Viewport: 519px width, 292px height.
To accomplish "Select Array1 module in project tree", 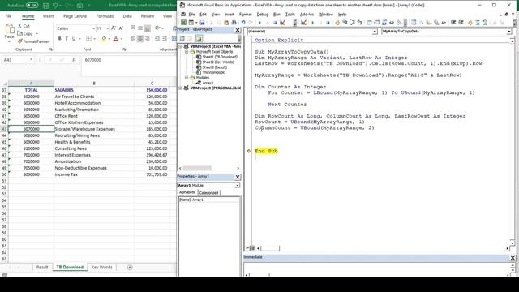I will 208,83.
